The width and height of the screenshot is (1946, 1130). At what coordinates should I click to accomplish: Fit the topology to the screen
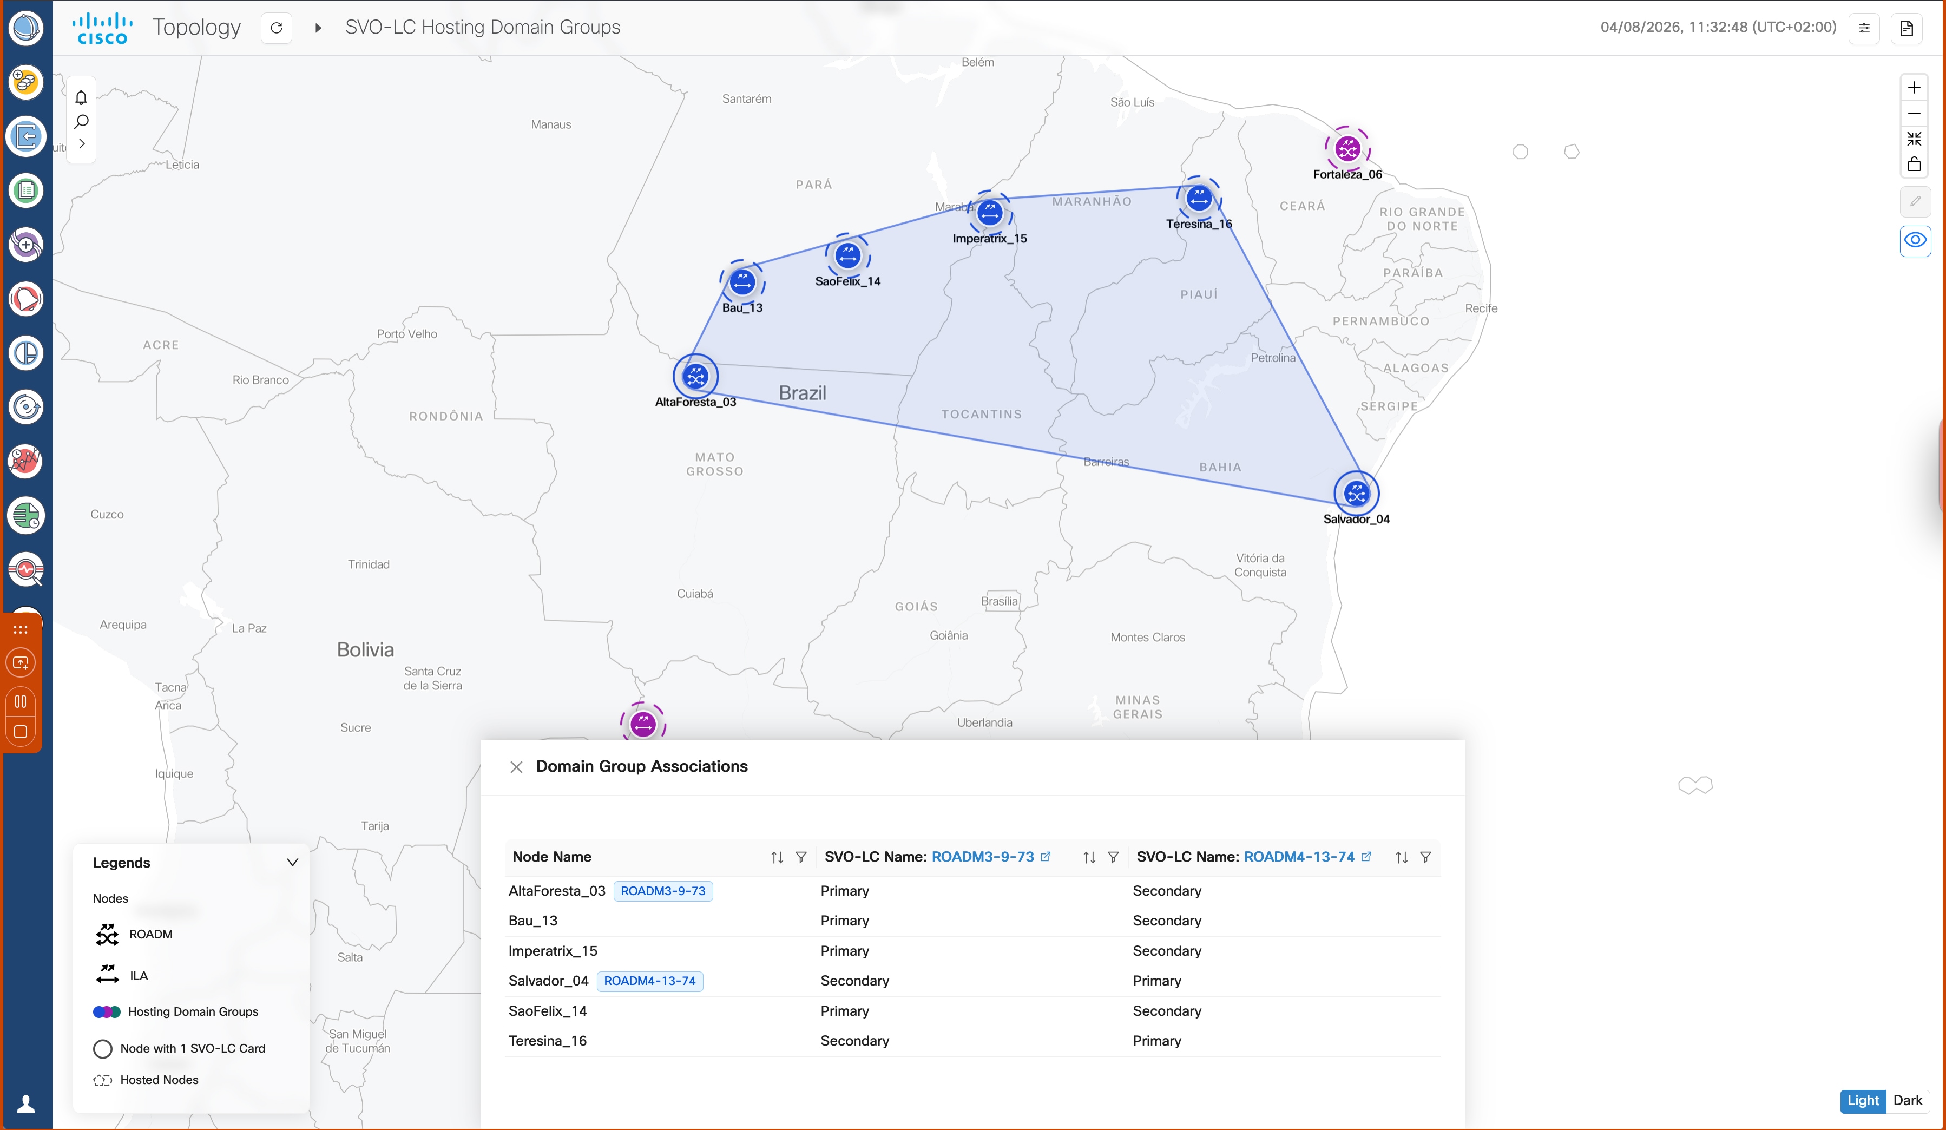tap(1915, 139)
